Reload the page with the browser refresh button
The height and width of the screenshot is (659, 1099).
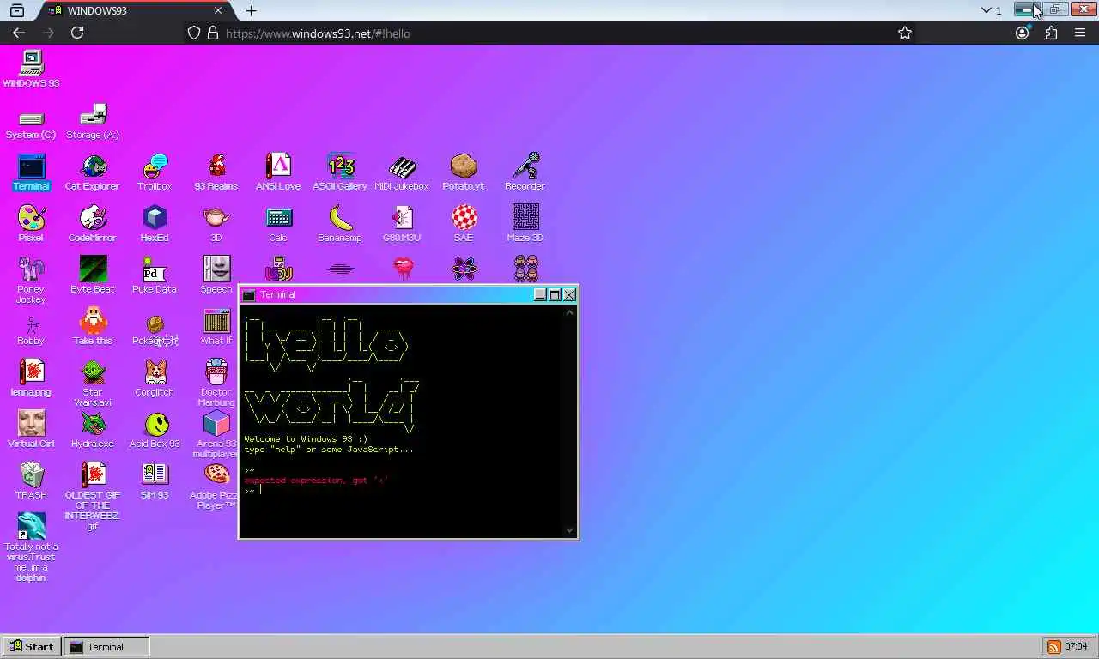pos(77,33)
